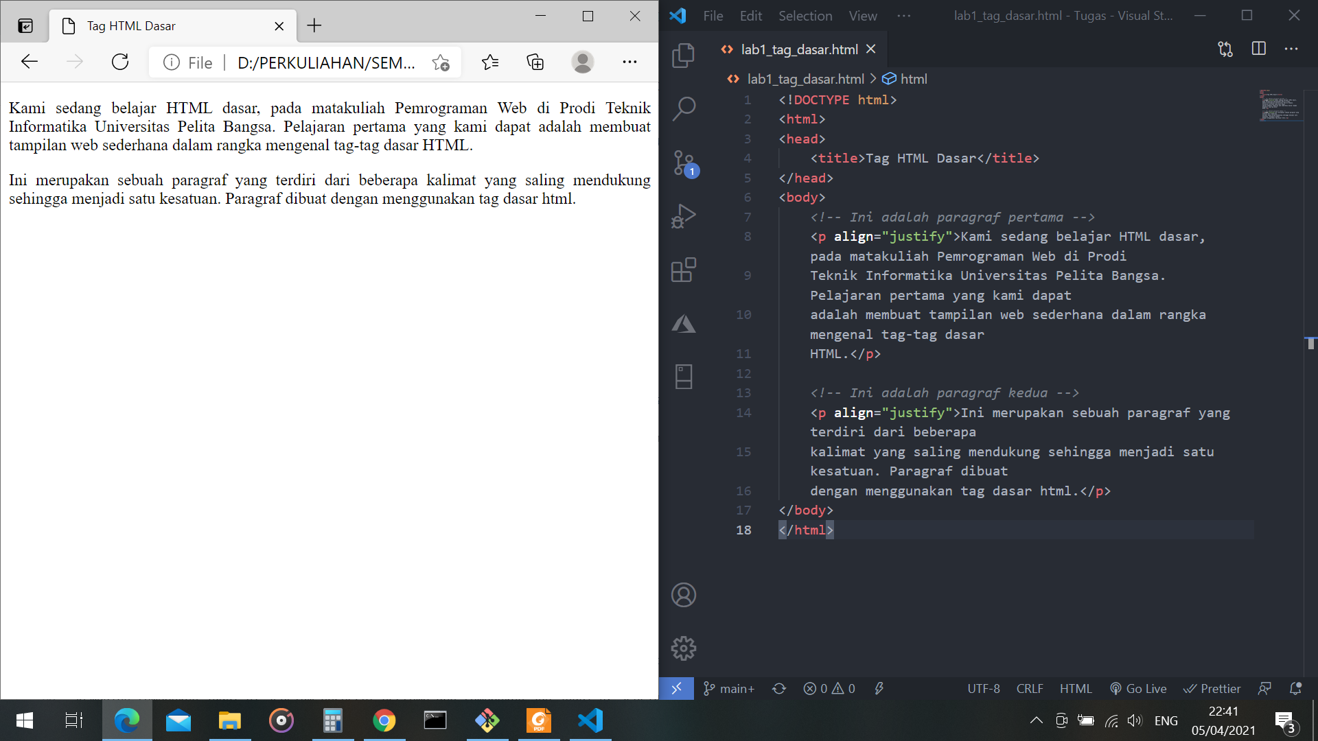Open the Extensions marketplace panel
The height and width of the screenshot is (741, 1318).
[x=684, y=270]
